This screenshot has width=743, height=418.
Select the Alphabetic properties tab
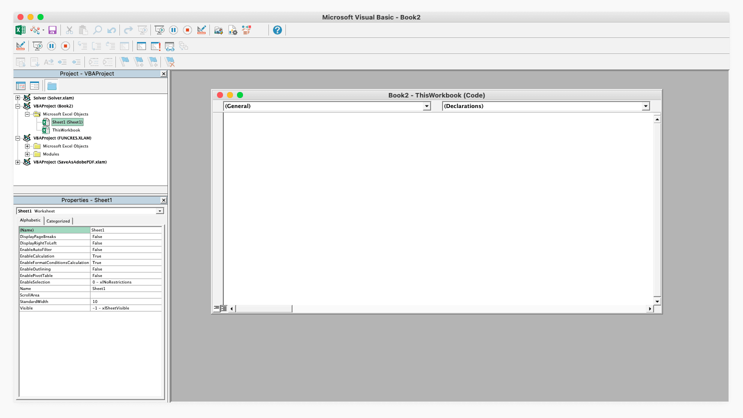[30, 220]
